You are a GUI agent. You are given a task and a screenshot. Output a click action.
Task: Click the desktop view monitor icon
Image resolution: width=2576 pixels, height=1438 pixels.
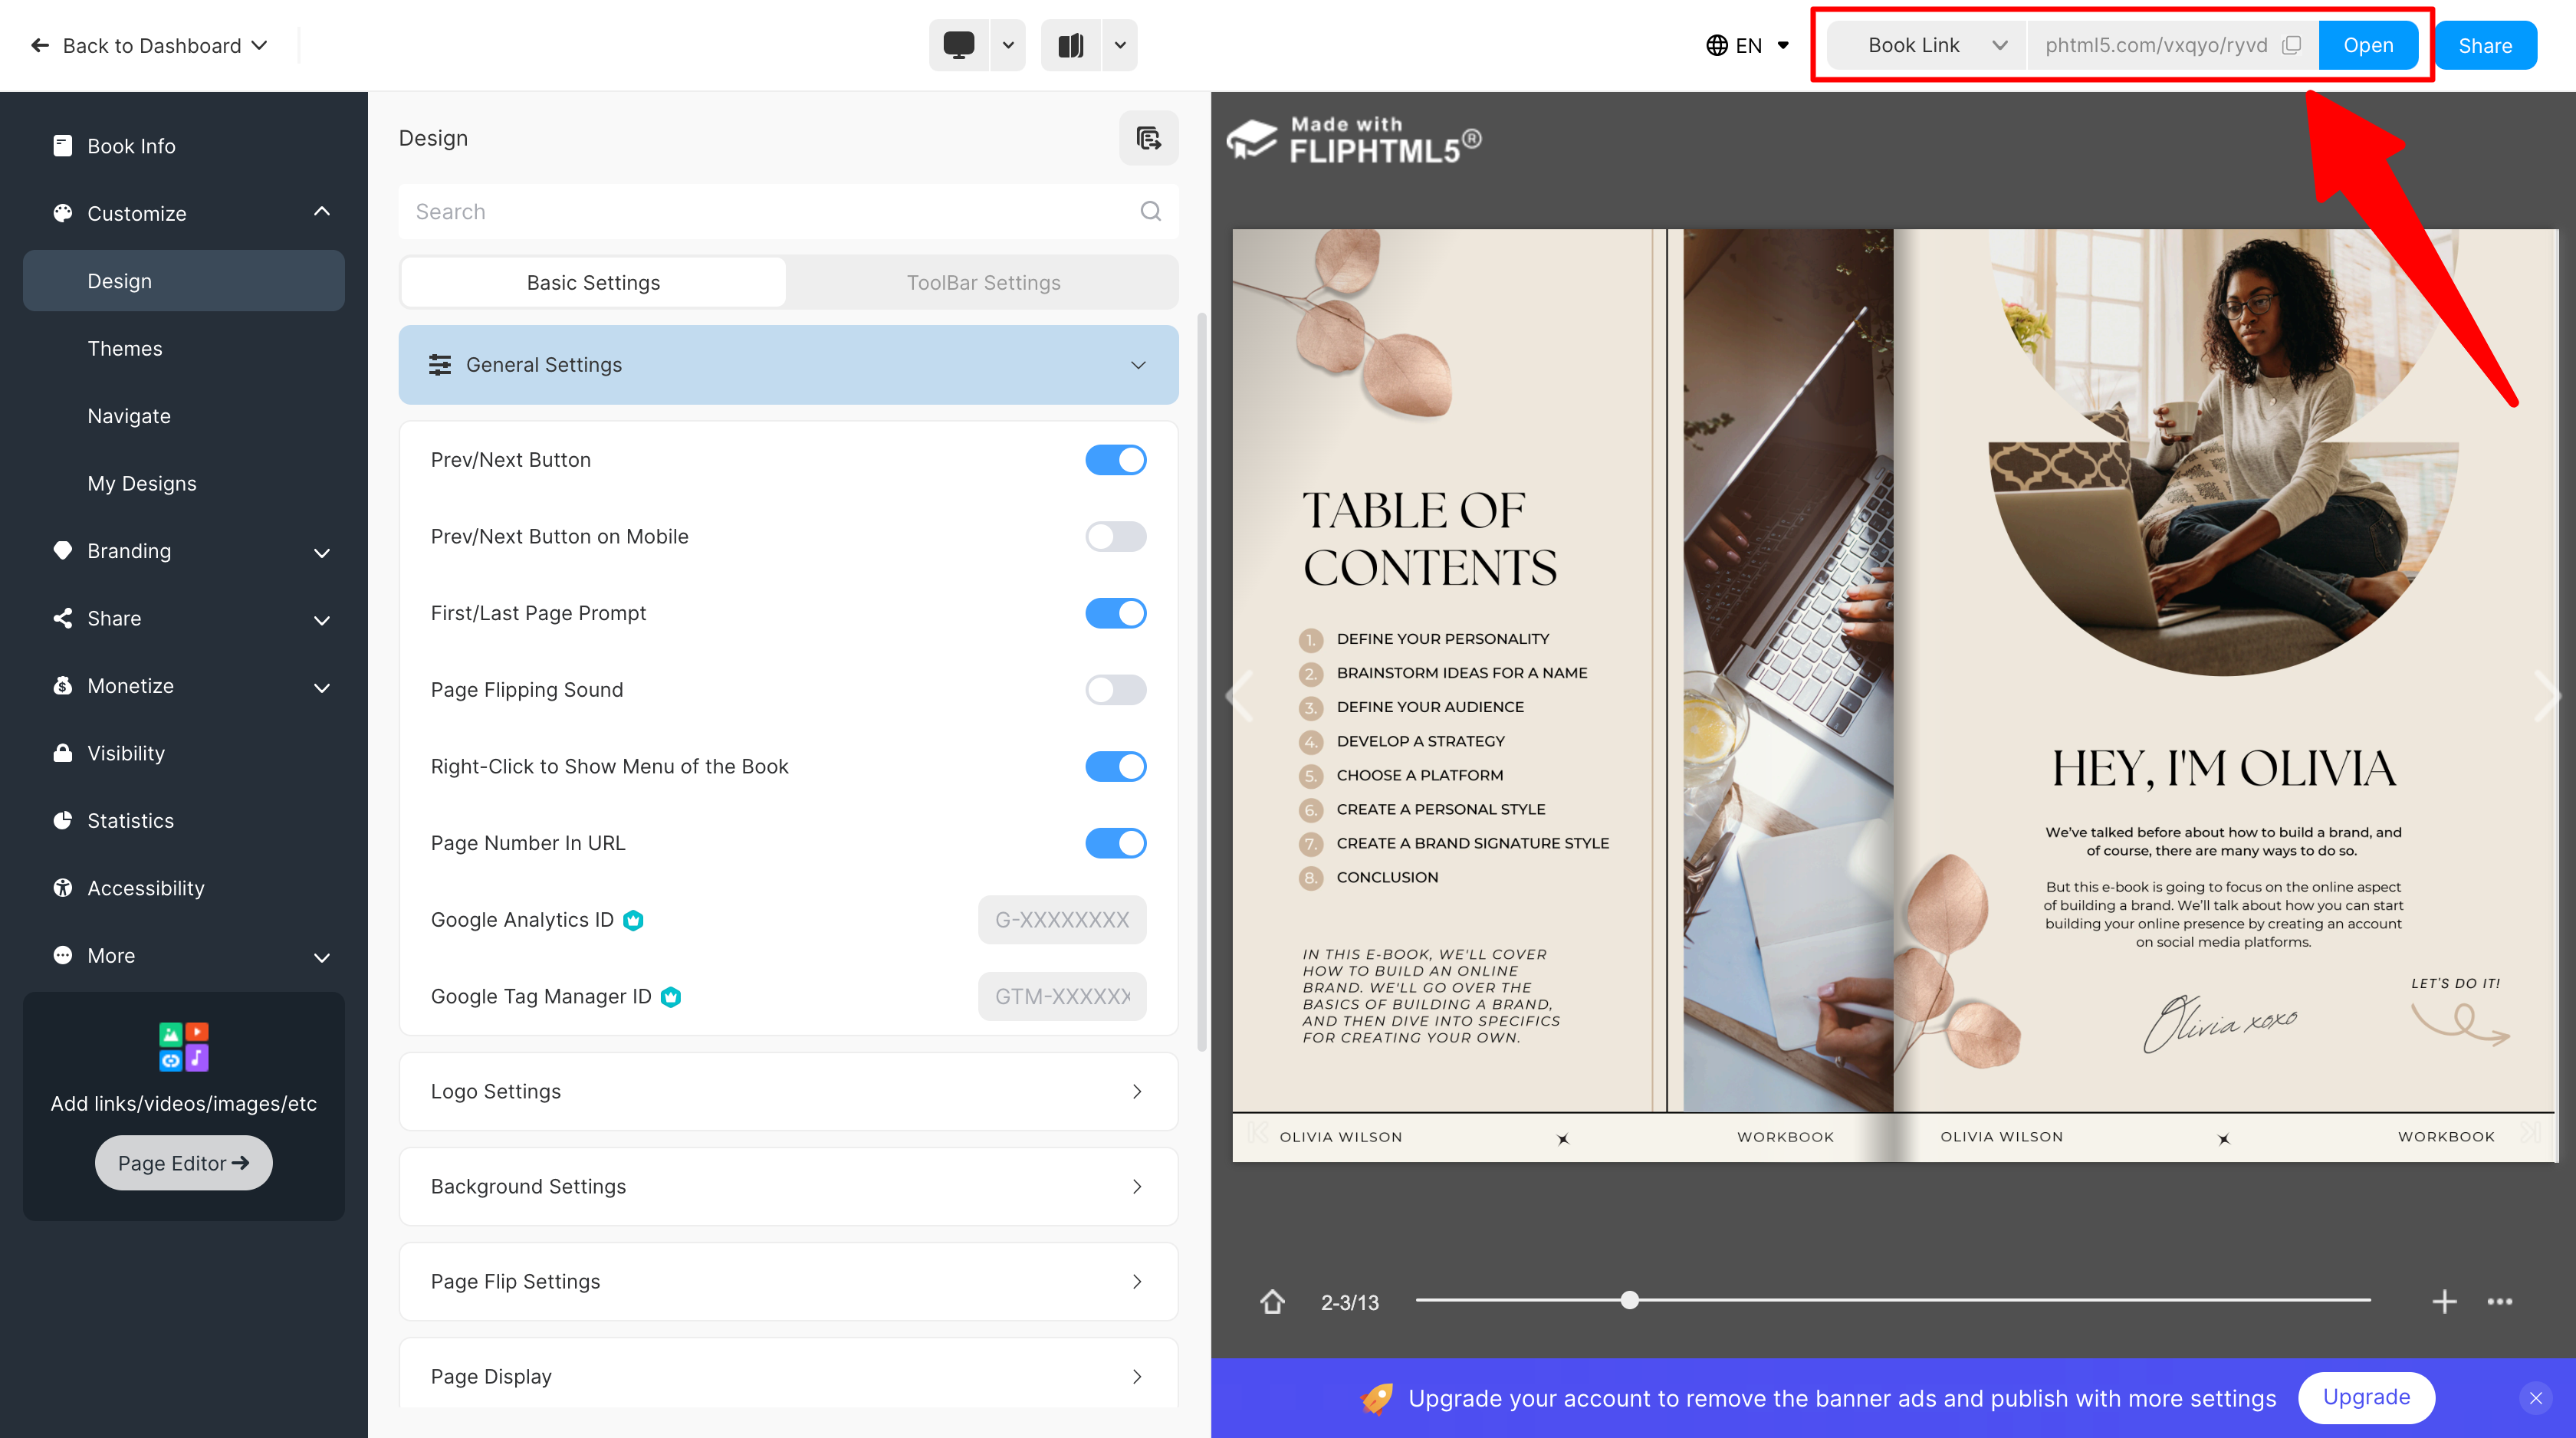tap(958, 45)
